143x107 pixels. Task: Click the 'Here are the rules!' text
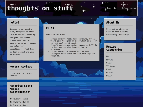click(x=56, y=35)
